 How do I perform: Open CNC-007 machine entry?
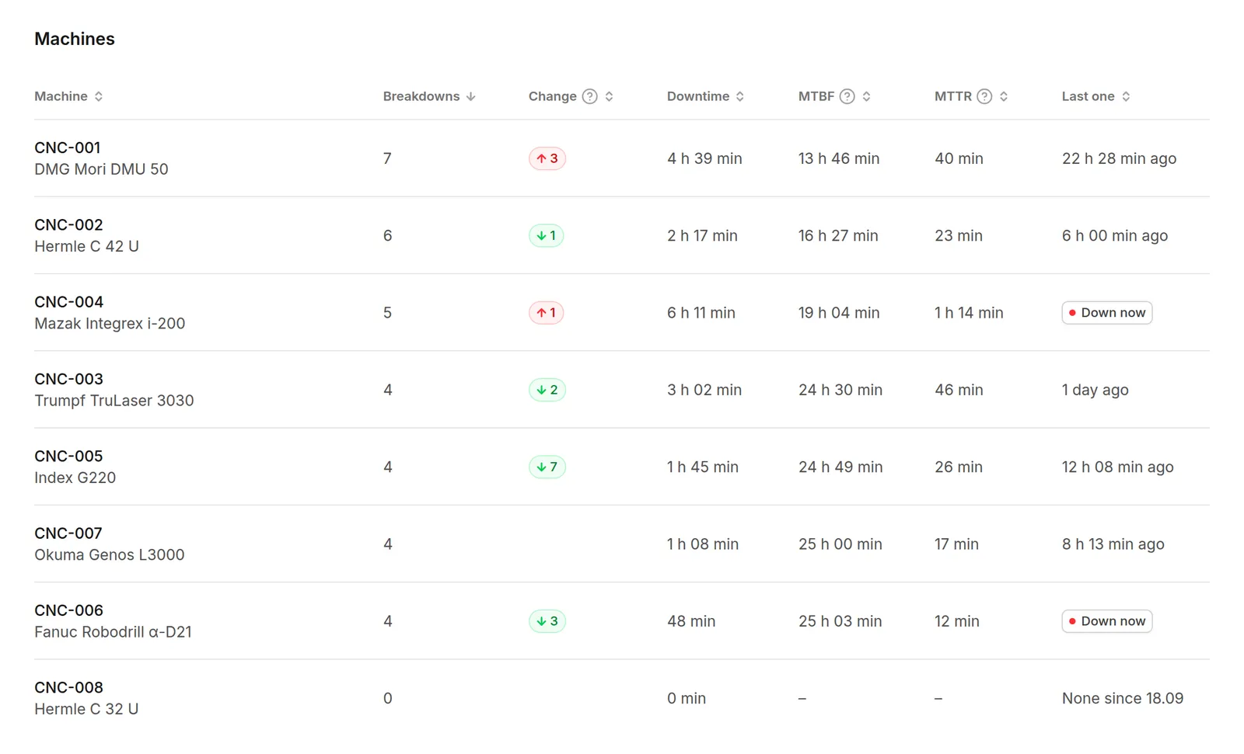[68, 533]
